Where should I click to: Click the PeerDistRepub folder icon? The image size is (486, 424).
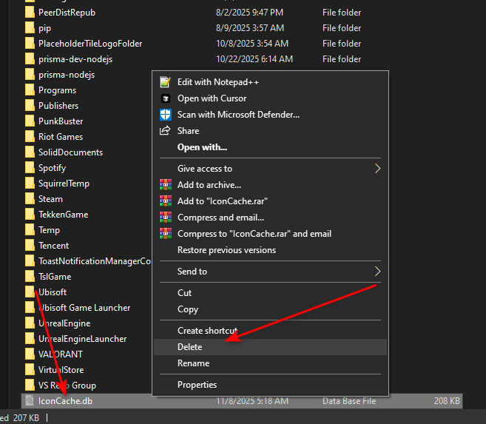pyautogui.click(x=30, y=13)
